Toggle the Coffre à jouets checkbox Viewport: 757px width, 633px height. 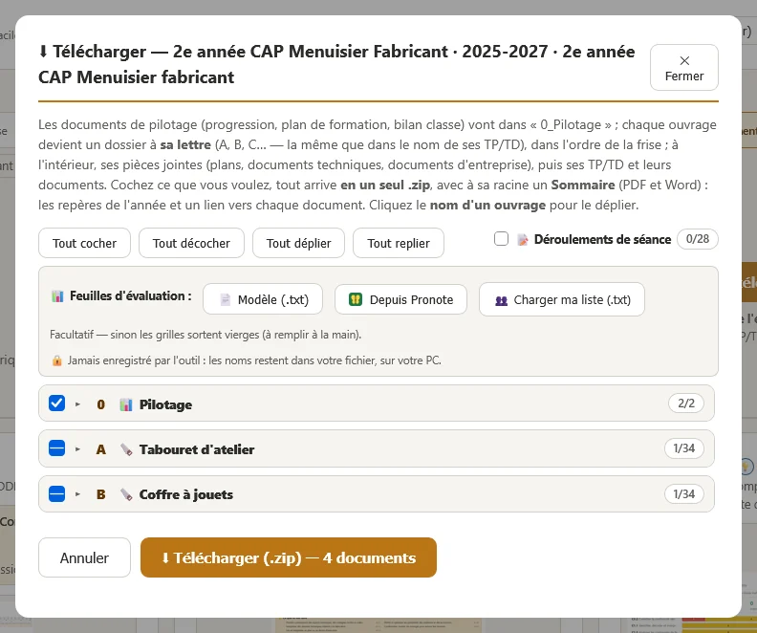click(57, 494)
